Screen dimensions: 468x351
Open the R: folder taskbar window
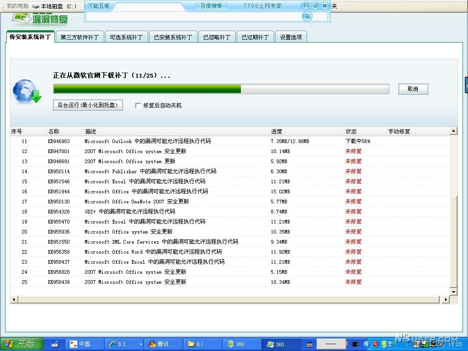coord(202,344)
